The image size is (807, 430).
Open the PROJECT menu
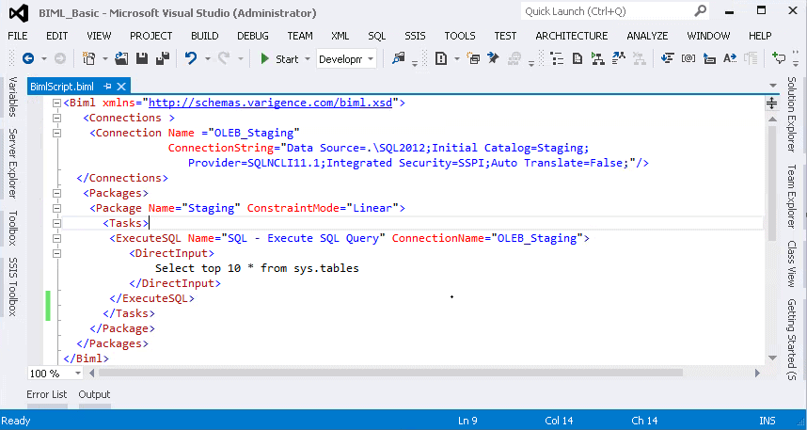coord(150,36)
